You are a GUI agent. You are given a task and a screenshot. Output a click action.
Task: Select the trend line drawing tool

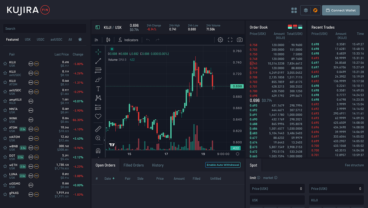point(98,61)
